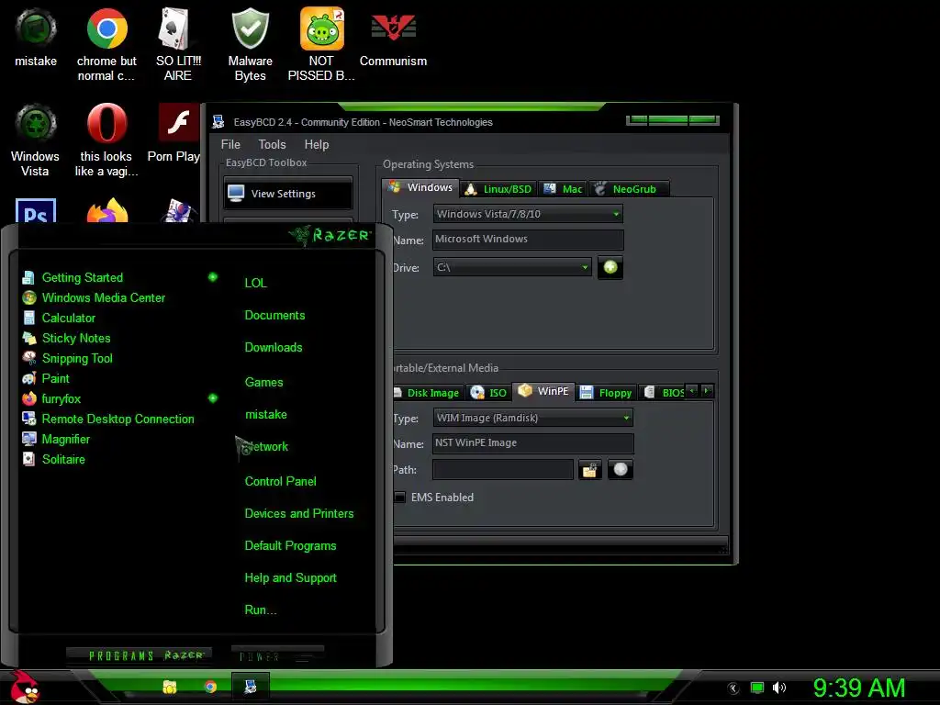940x705 pixels.
Task: Click the green monitor tray icon
Action: tap(757, 688)
